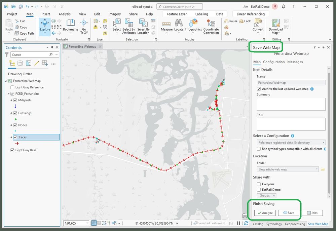Share with EsriRail Demo checkbox
This screenshot has width=336, height=231.
[259, 190]
